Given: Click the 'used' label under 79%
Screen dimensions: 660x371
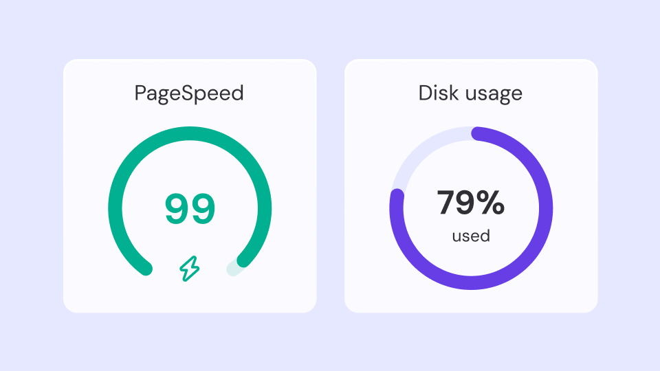Looking at the screenshot, I should coord(471,236).
